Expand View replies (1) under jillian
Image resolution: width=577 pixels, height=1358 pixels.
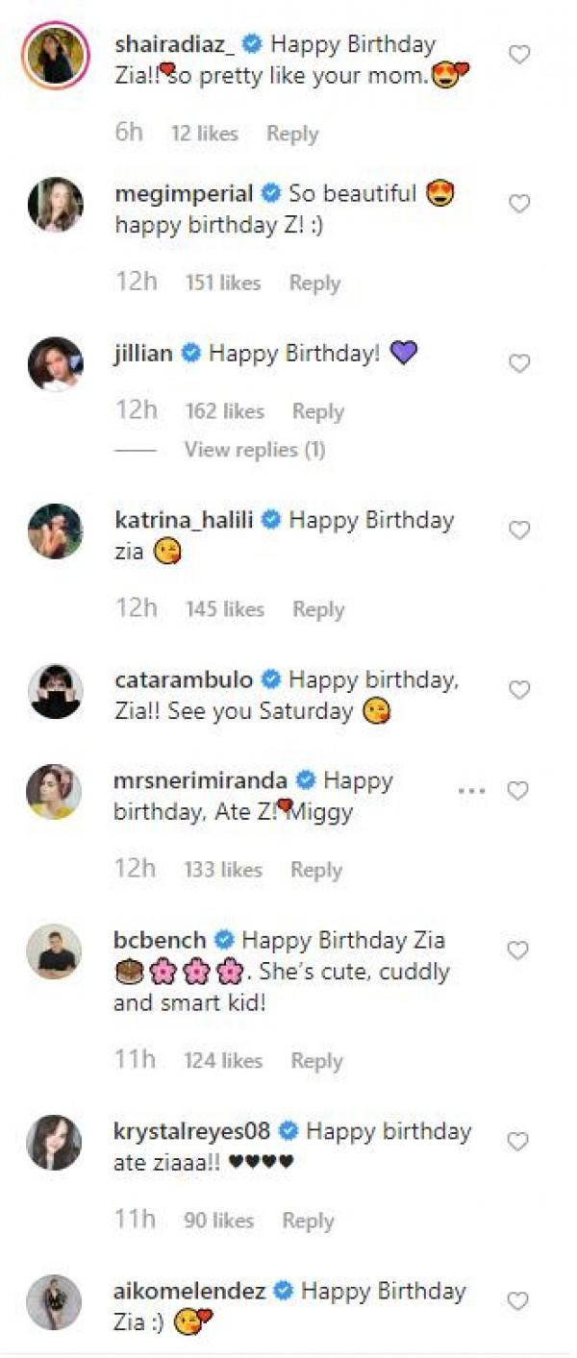click(x=255, y=450)
